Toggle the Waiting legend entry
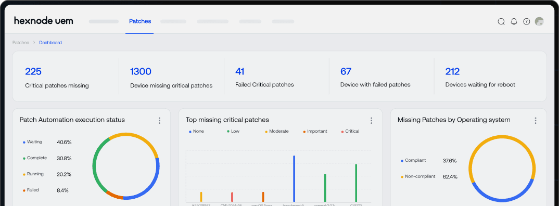559x206 pixels. (32, 142)
